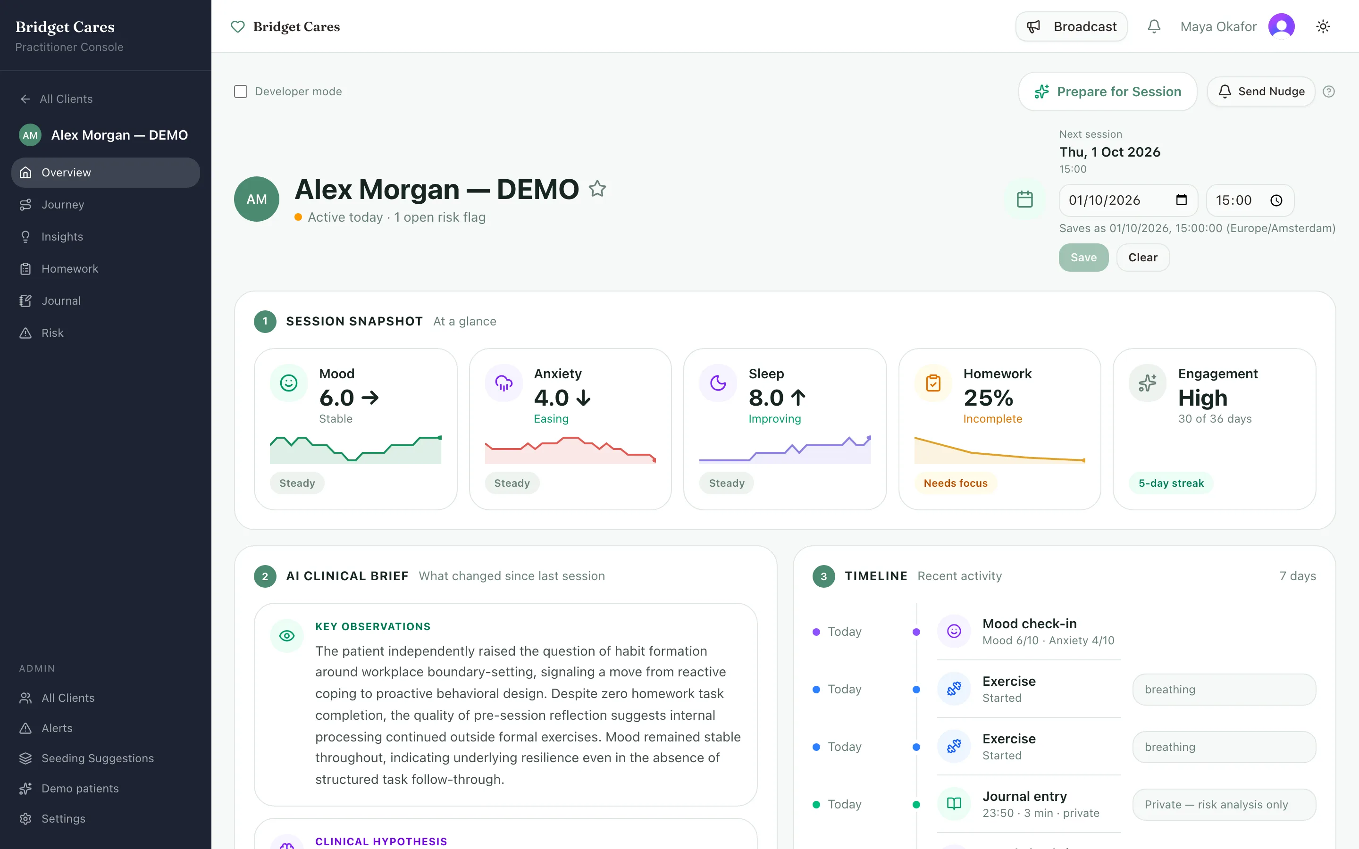
Task: Click the Mood sparkline chart
Action: point(355,450)
